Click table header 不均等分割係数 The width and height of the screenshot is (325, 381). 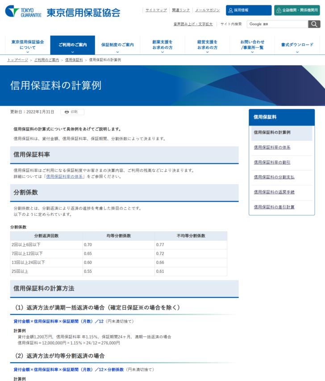pyautogui.click(x=191, y=236)
